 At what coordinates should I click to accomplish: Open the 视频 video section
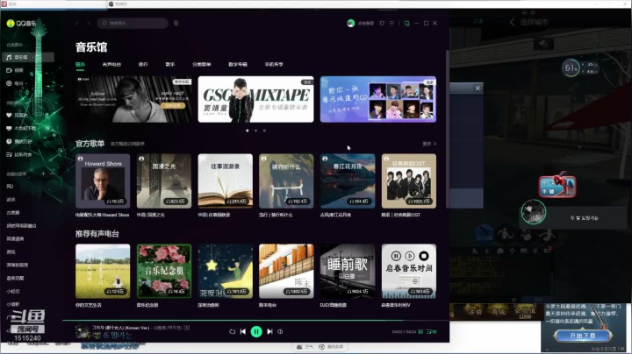15,70
